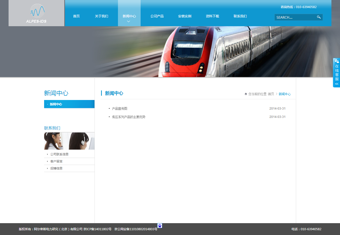This screenshot has height=235, width=340.
Task: Open 公司联系信息 sidebar link
Action: click(59, 154)
